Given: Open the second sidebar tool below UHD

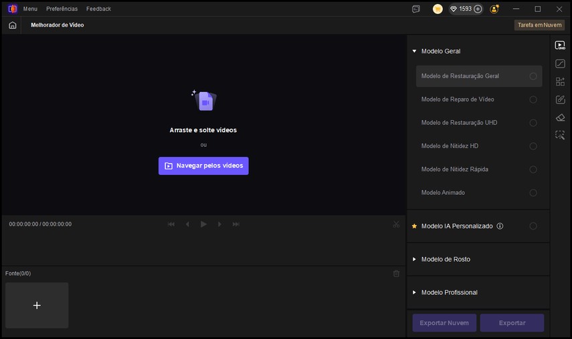Looking at the screenshot, I should pos(560,63).
